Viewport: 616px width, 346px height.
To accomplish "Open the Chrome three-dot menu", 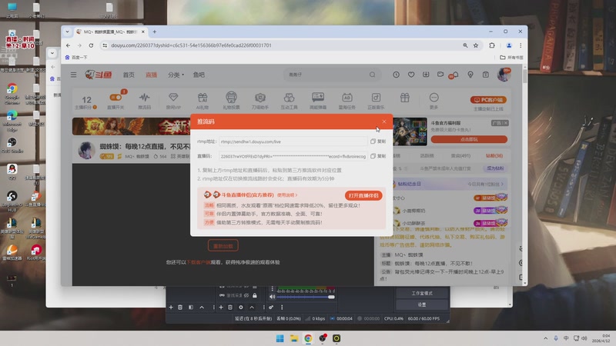I will click(x=521, y=45).
